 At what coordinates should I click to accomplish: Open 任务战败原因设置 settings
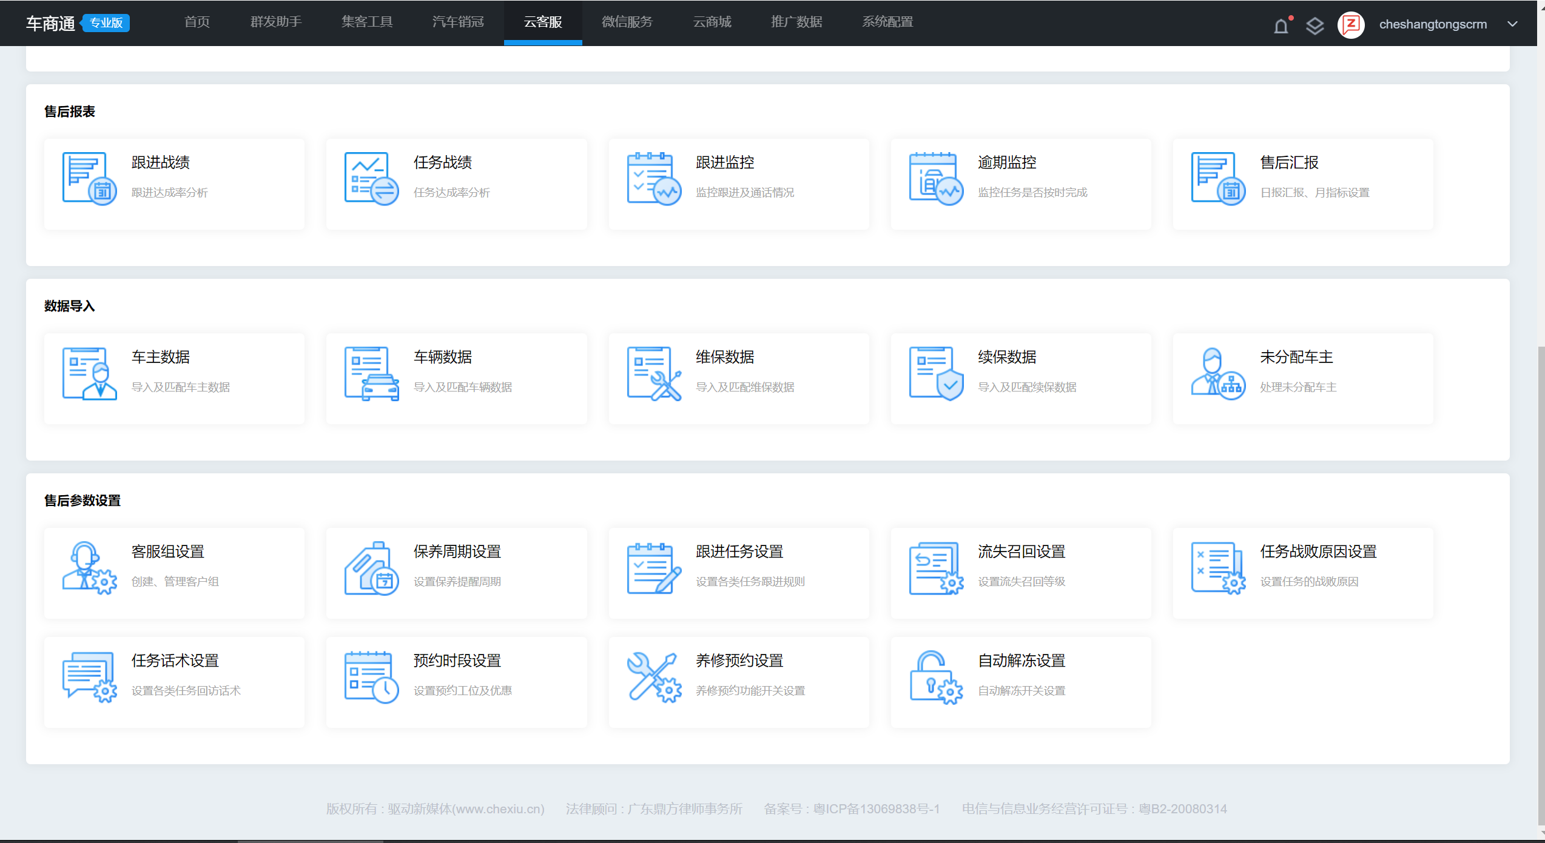click(x=1318, y=551)
